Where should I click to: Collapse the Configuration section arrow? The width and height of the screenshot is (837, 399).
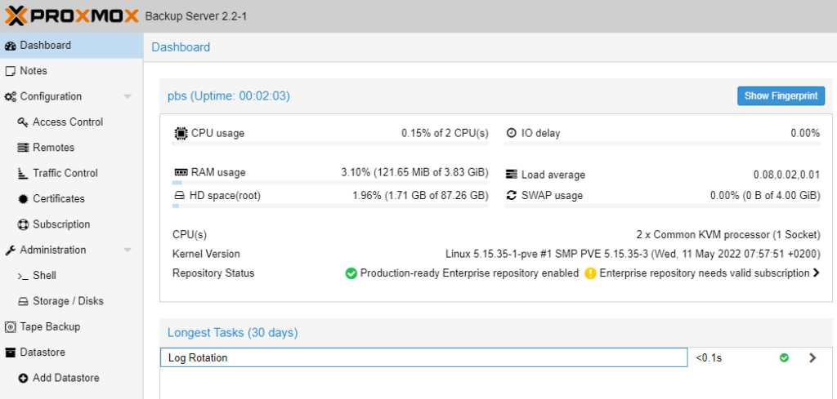(x=127, y=96)
